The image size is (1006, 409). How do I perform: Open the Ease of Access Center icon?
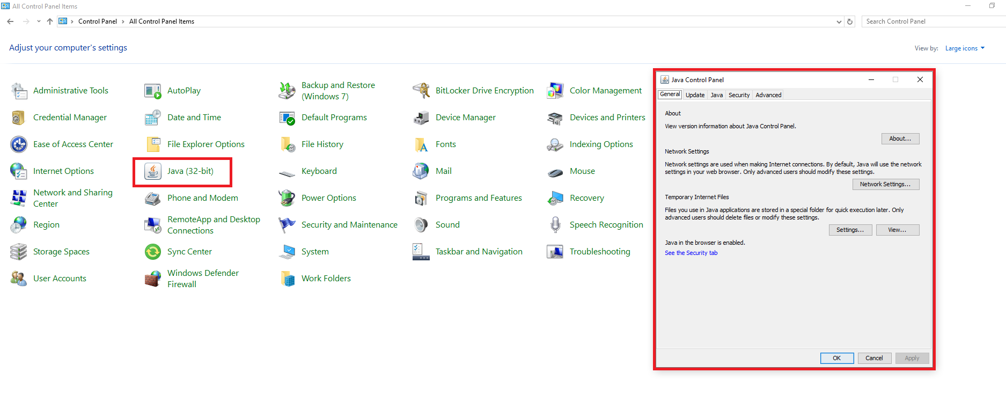[19, 144]
